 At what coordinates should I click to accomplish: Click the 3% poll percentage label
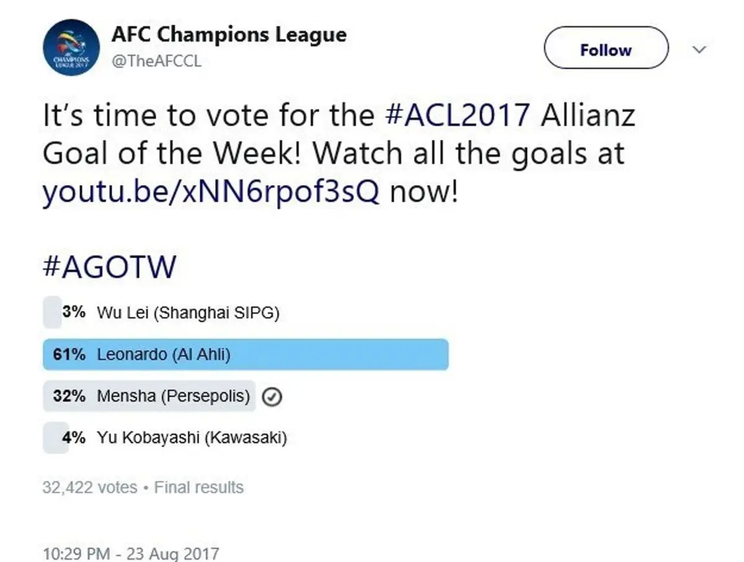pos(74,313)
